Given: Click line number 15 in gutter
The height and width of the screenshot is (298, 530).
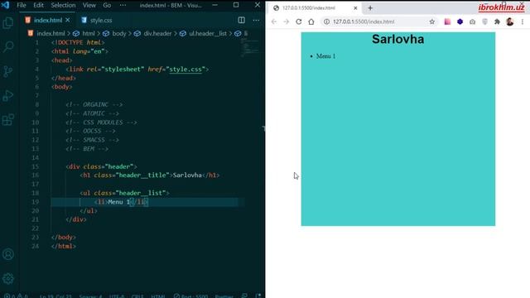Looking at the screenshot, I should pos(35,166).
